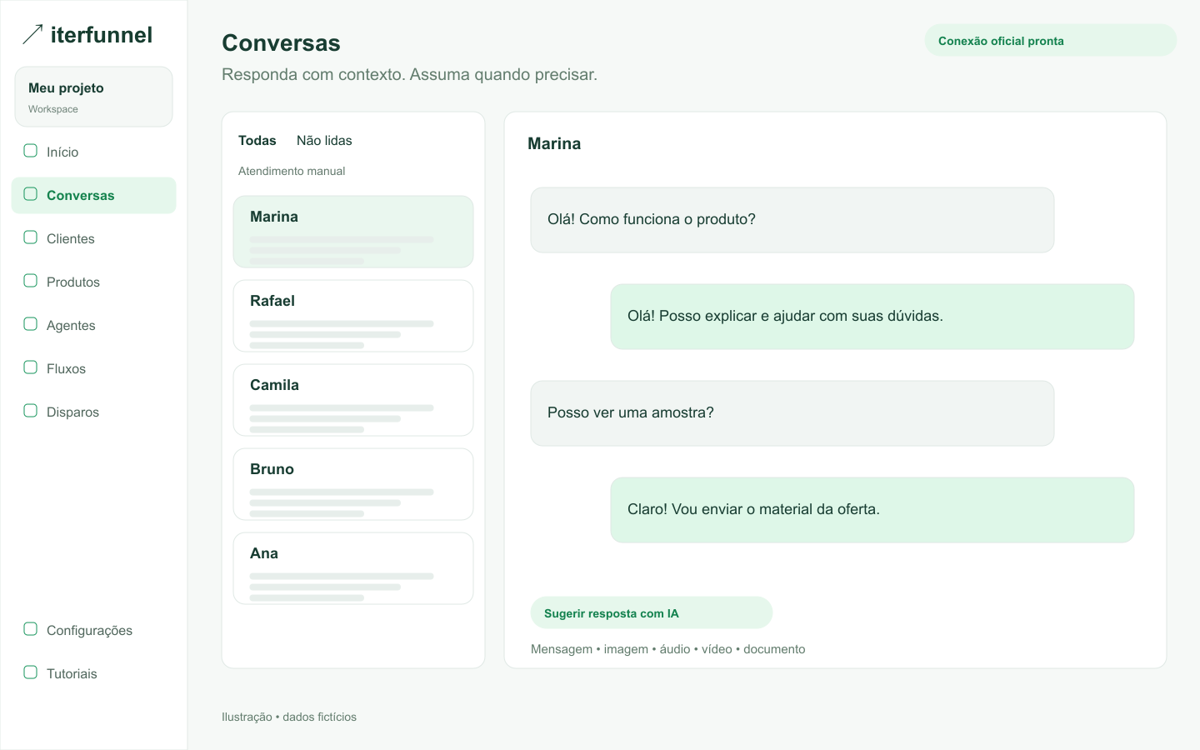Click the Conversas page heading

(x=281, y=42)
